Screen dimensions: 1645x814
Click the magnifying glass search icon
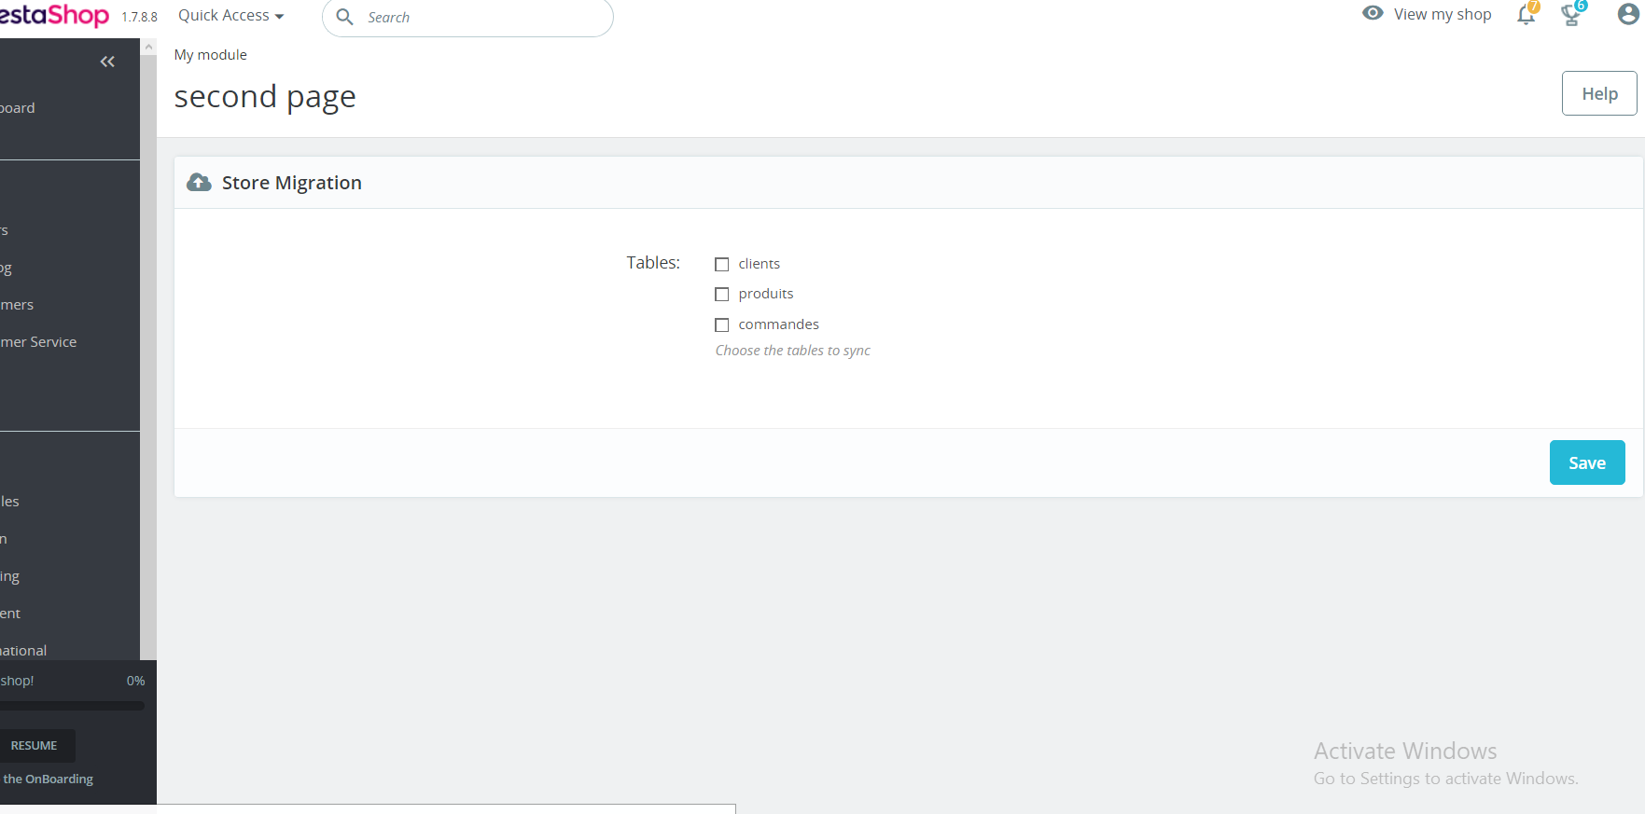point(344,17)
